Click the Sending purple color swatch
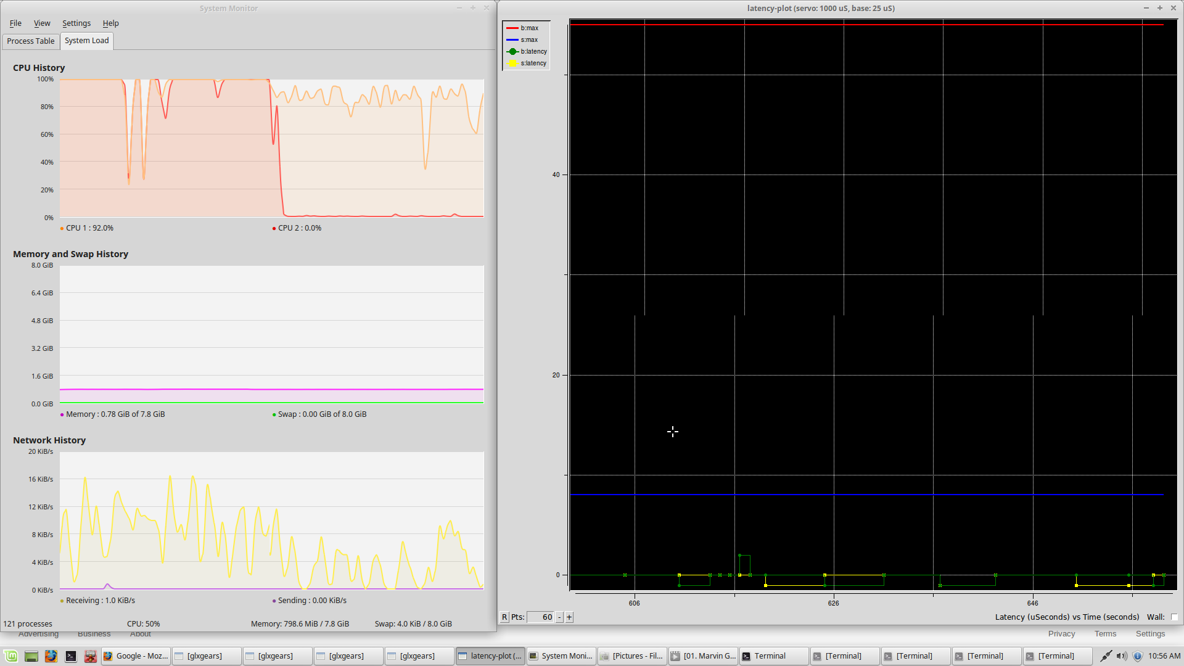This screenshot has height=666, width=1184. 274,601
